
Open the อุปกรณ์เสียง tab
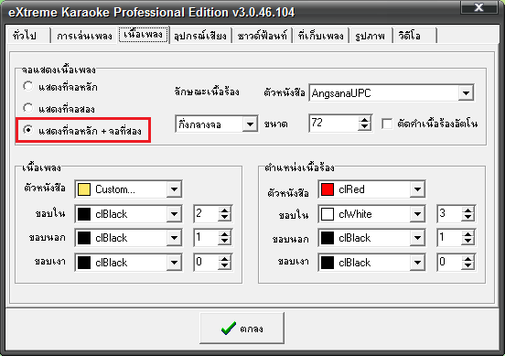(x=200, y=36)
